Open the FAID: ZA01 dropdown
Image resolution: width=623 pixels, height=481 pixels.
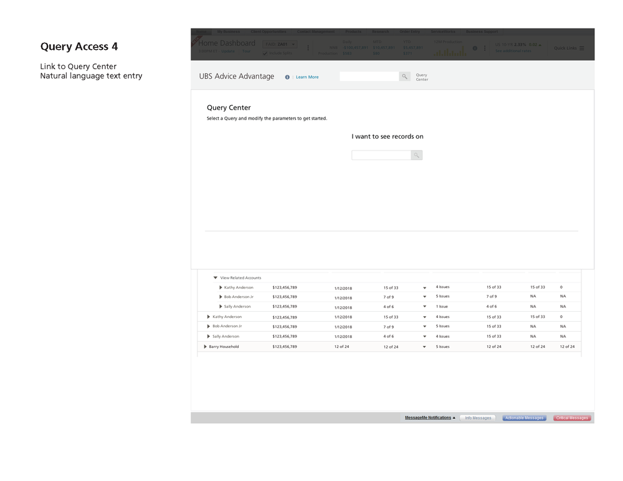coord(280,44)
